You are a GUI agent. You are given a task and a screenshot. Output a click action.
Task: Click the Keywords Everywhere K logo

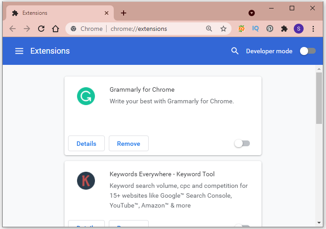86,181
